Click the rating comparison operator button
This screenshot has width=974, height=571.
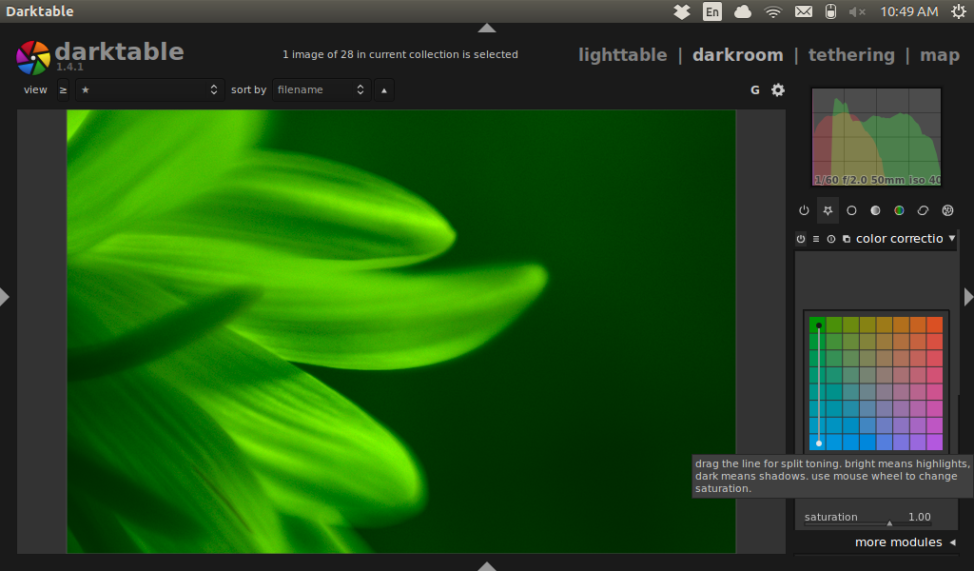63,90
